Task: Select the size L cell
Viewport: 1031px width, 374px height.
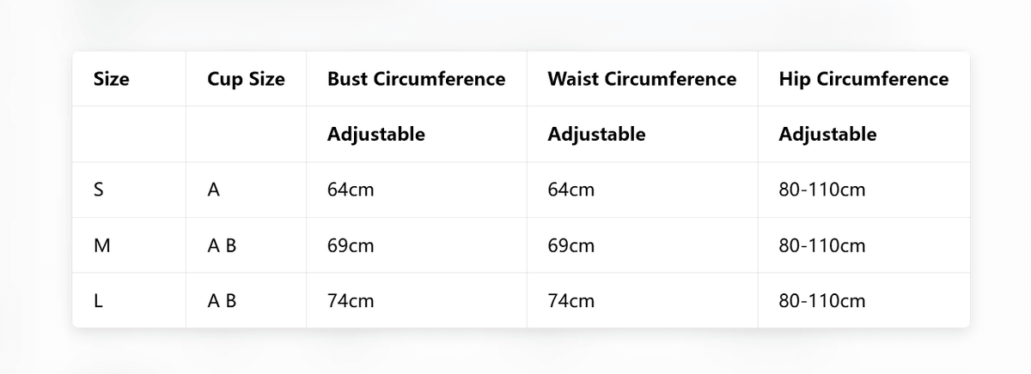Action: point(97,301)
